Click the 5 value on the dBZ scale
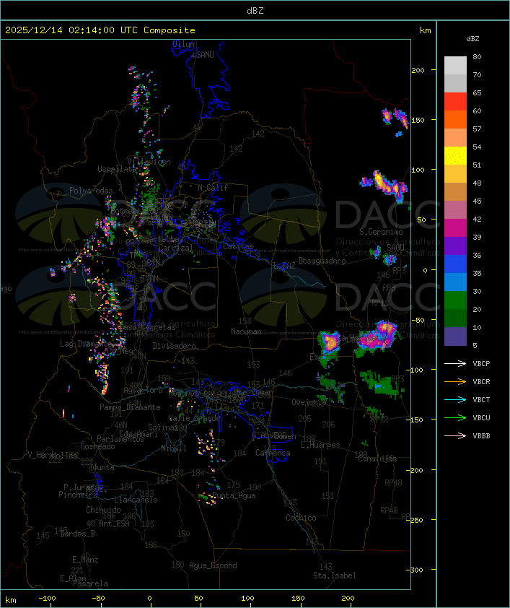Screen dimensions: 510x608 coord(475,345)
